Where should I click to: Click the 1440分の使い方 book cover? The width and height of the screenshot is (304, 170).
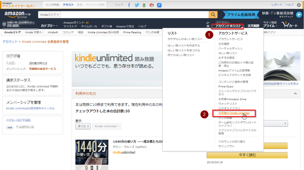(x=92, y=155)
